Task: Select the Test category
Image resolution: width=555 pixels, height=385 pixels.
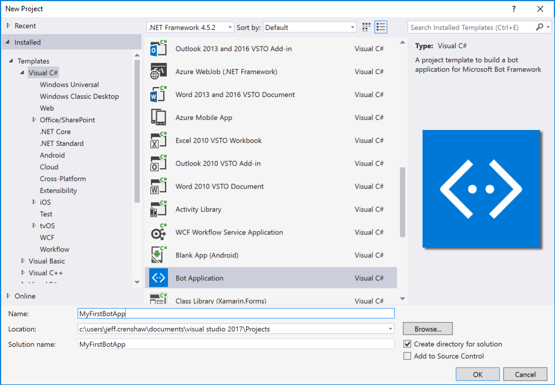Action: (46, 214)
